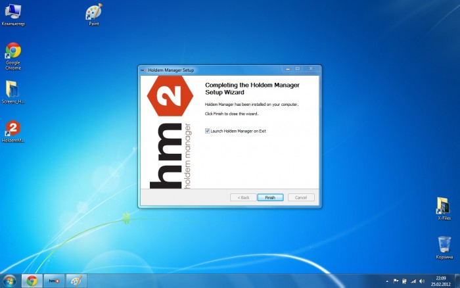The height and width of the screenshot is (288, 460).
Task: Select the HoldemManager desktop shortcut
Action: click(x=13, y=132)
